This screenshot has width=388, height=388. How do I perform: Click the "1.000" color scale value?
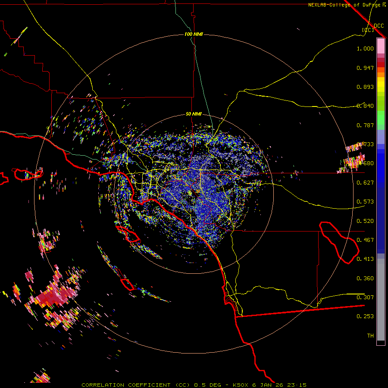[x=365, y=48]
